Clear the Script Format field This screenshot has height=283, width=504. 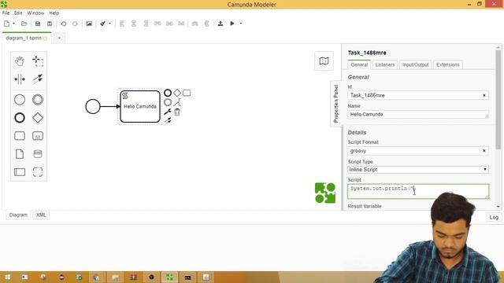(484, 151)
